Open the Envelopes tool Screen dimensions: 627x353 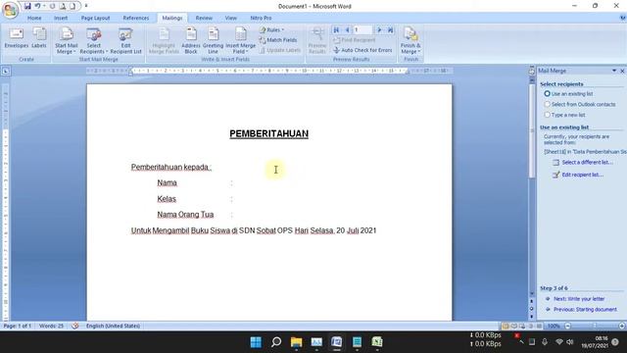click(17, 38)
